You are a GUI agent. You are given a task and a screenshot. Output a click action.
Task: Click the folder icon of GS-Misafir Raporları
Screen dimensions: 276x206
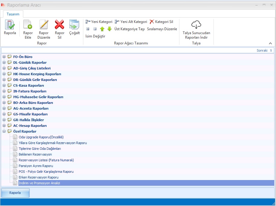pos(9,114)
